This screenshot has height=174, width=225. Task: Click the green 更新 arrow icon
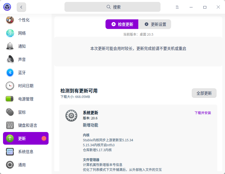[10, 138]
